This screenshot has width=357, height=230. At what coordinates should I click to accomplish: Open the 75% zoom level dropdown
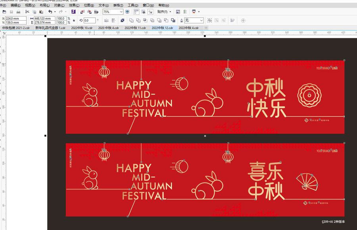click(121, 12)
